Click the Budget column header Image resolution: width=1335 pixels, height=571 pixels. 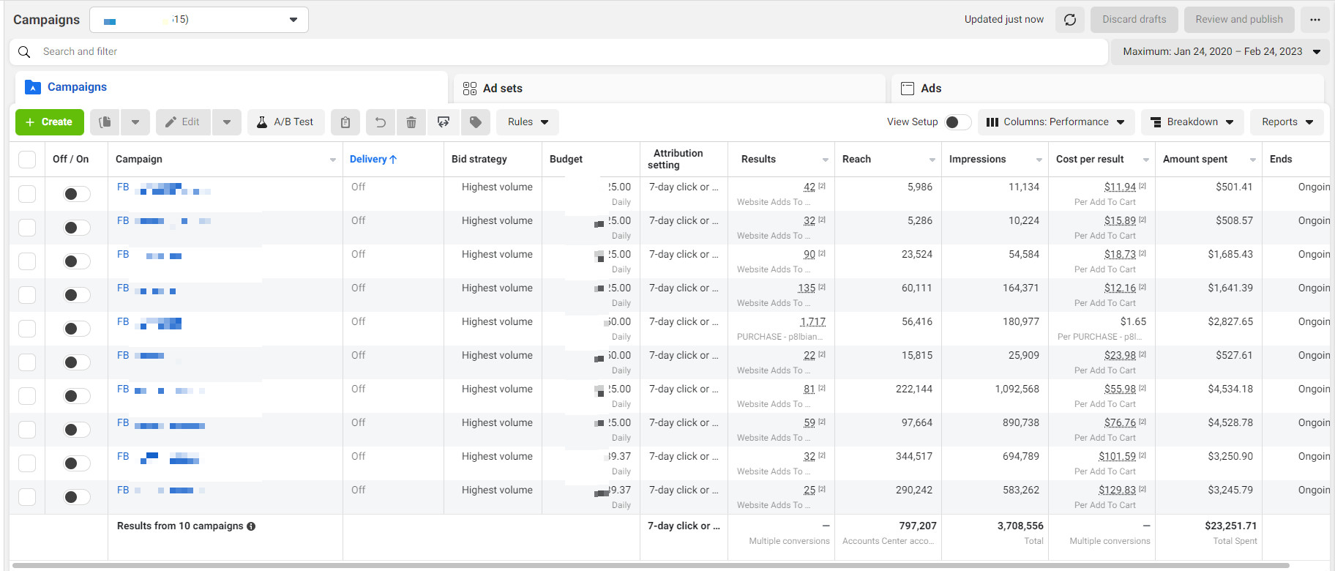566,160
